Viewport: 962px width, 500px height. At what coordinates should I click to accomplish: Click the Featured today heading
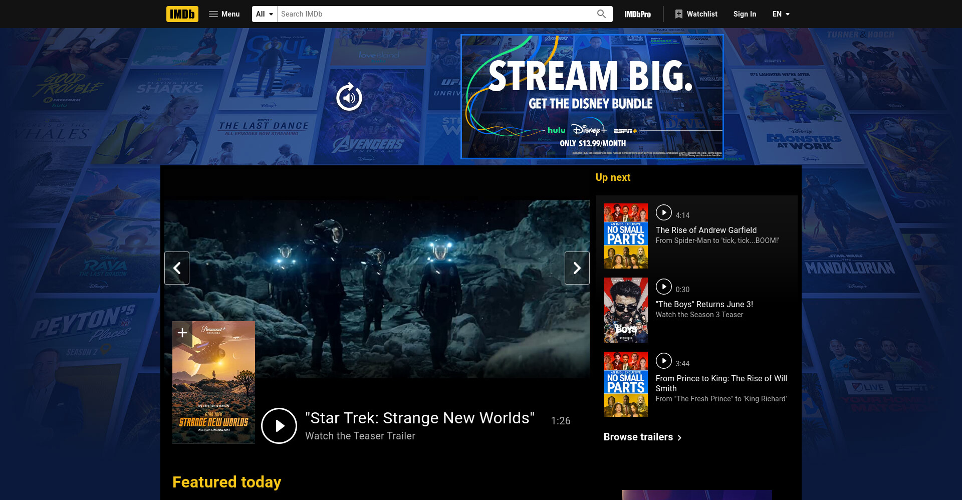point(226,482)
